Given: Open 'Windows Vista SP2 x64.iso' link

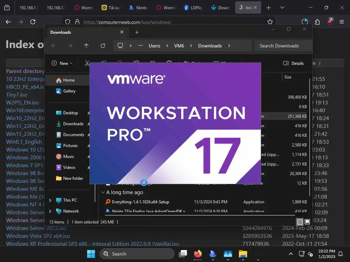Looking at the screenshot, I should pyautogui.click(x=38, y=236).
